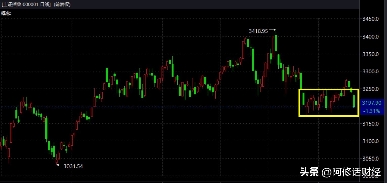Click the 3197.90 current price tag
387x183 pixels.
(x=372, y=103)
